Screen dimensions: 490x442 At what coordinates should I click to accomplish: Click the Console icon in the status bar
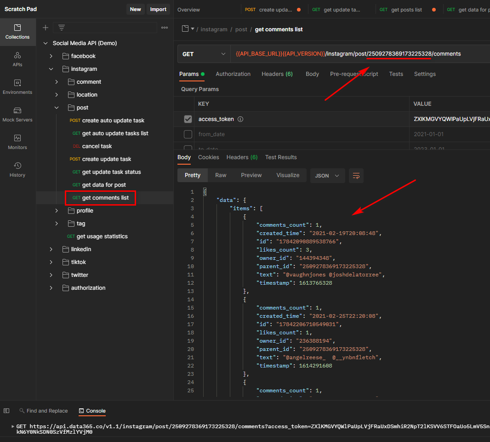coord(81,411)
